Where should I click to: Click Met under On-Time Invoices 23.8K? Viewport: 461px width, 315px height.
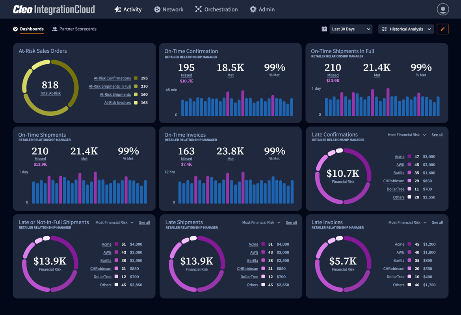(x=230, y=159)
